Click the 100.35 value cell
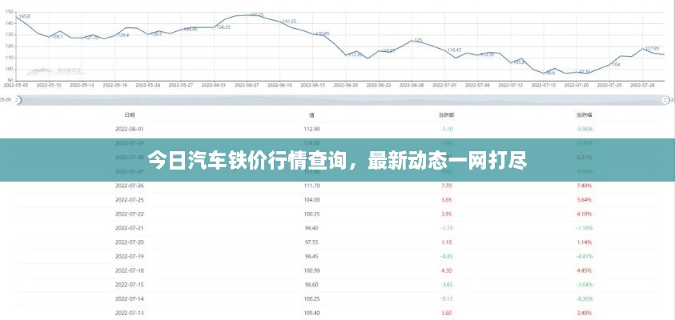This screenshot has height=320, width=675. click(x=311, y=214)
